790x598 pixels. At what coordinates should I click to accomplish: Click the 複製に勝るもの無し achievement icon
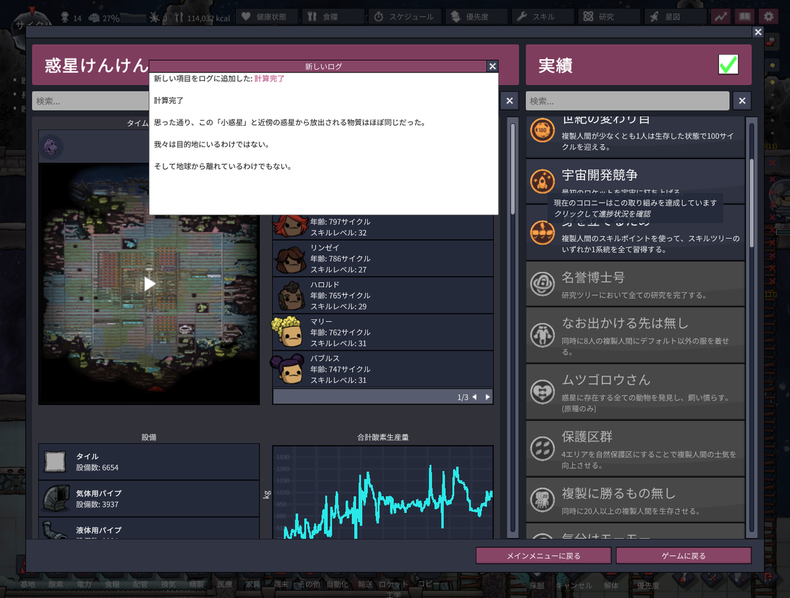coord(543,499)
